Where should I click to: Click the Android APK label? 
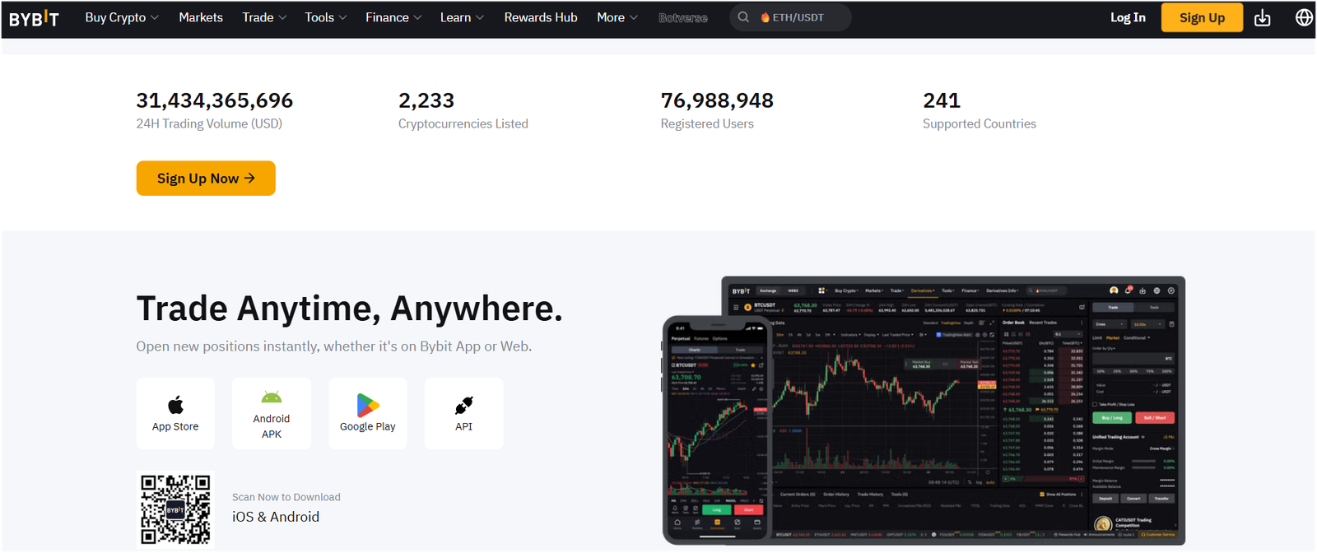(272, 426)
